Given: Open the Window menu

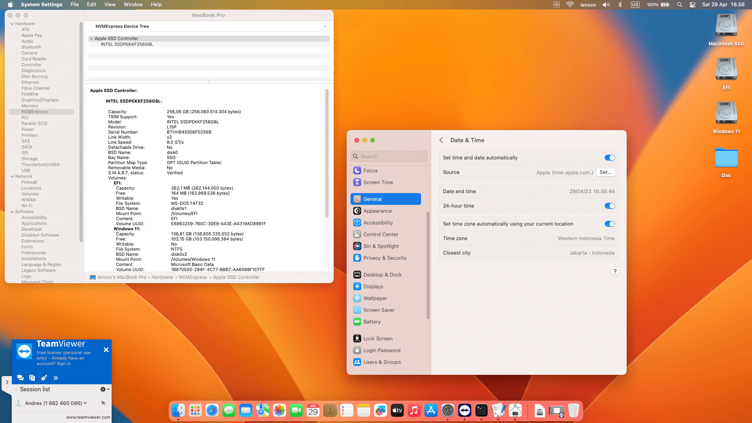Looking at the screenshot, I should click(133, 5).
